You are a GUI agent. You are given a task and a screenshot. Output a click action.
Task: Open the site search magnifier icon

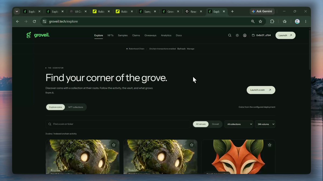(230, 35)
